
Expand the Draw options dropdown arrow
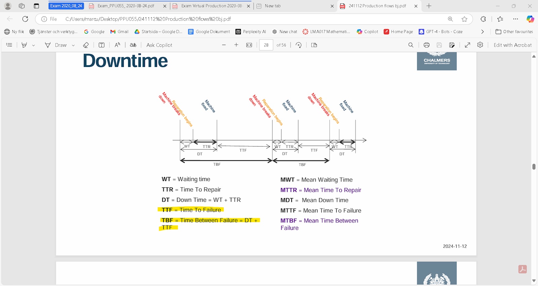[x=73, y=45]
